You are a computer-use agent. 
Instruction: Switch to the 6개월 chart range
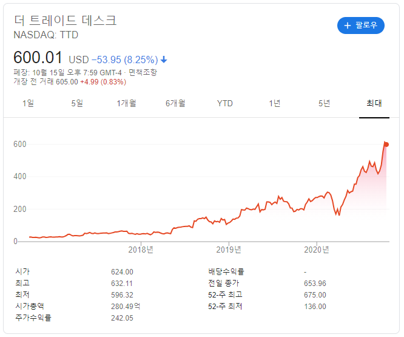click(x=175, y=103)
